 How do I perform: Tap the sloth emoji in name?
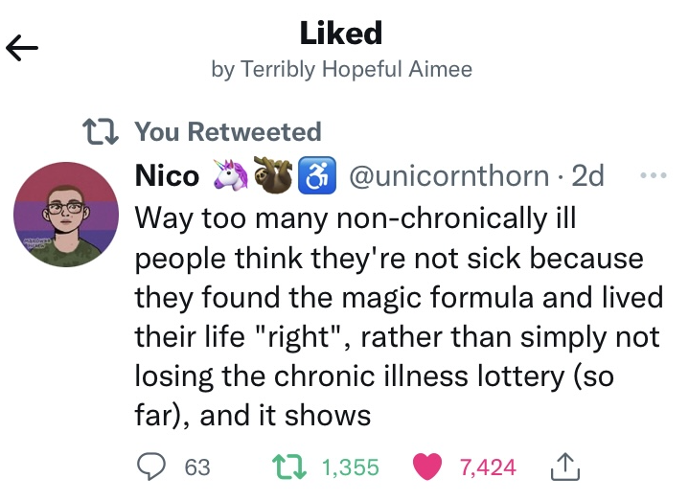pyautogui.click(x=272, y=176)
